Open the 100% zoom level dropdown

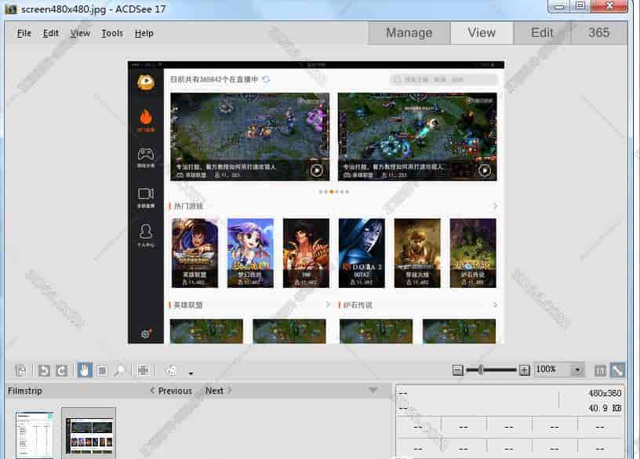pos(577,370)
